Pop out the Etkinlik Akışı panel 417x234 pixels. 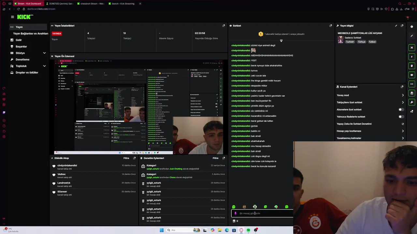pyautogui.click(x=134, y=158)
